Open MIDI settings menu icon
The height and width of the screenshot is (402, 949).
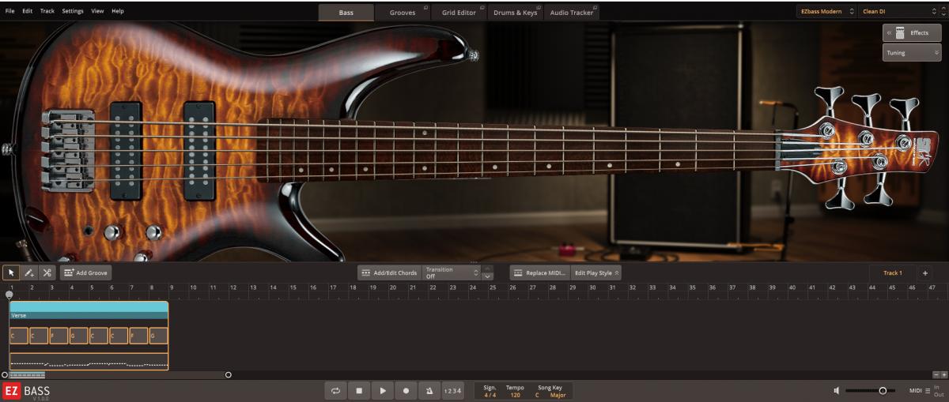(x=928, y=391)
